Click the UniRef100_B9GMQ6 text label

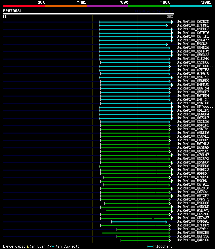pos(193,203)
